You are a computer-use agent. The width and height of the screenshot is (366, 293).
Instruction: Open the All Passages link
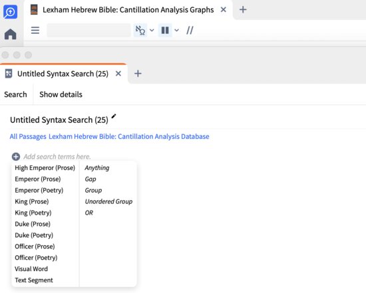click(x=28, y=136)
